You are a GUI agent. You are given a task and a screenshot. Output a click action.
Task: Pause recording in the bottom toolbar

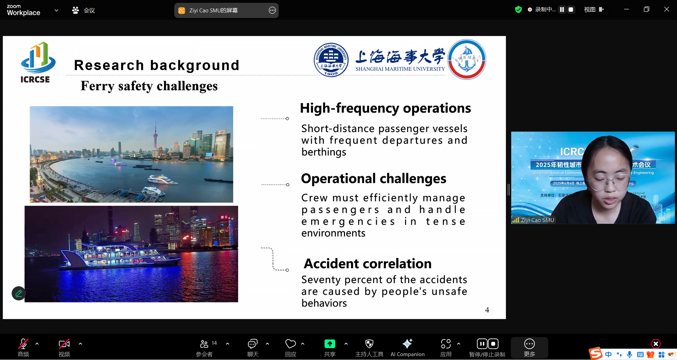click(482, 343)
